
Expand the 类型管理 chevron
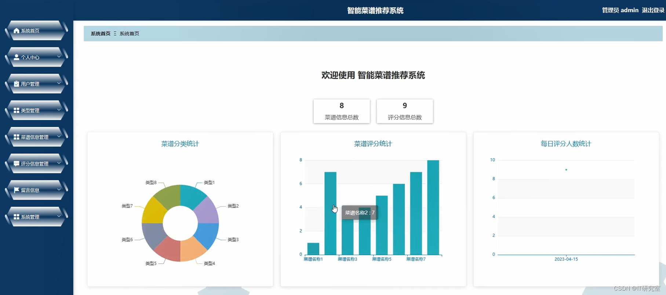tap(59, 110)
